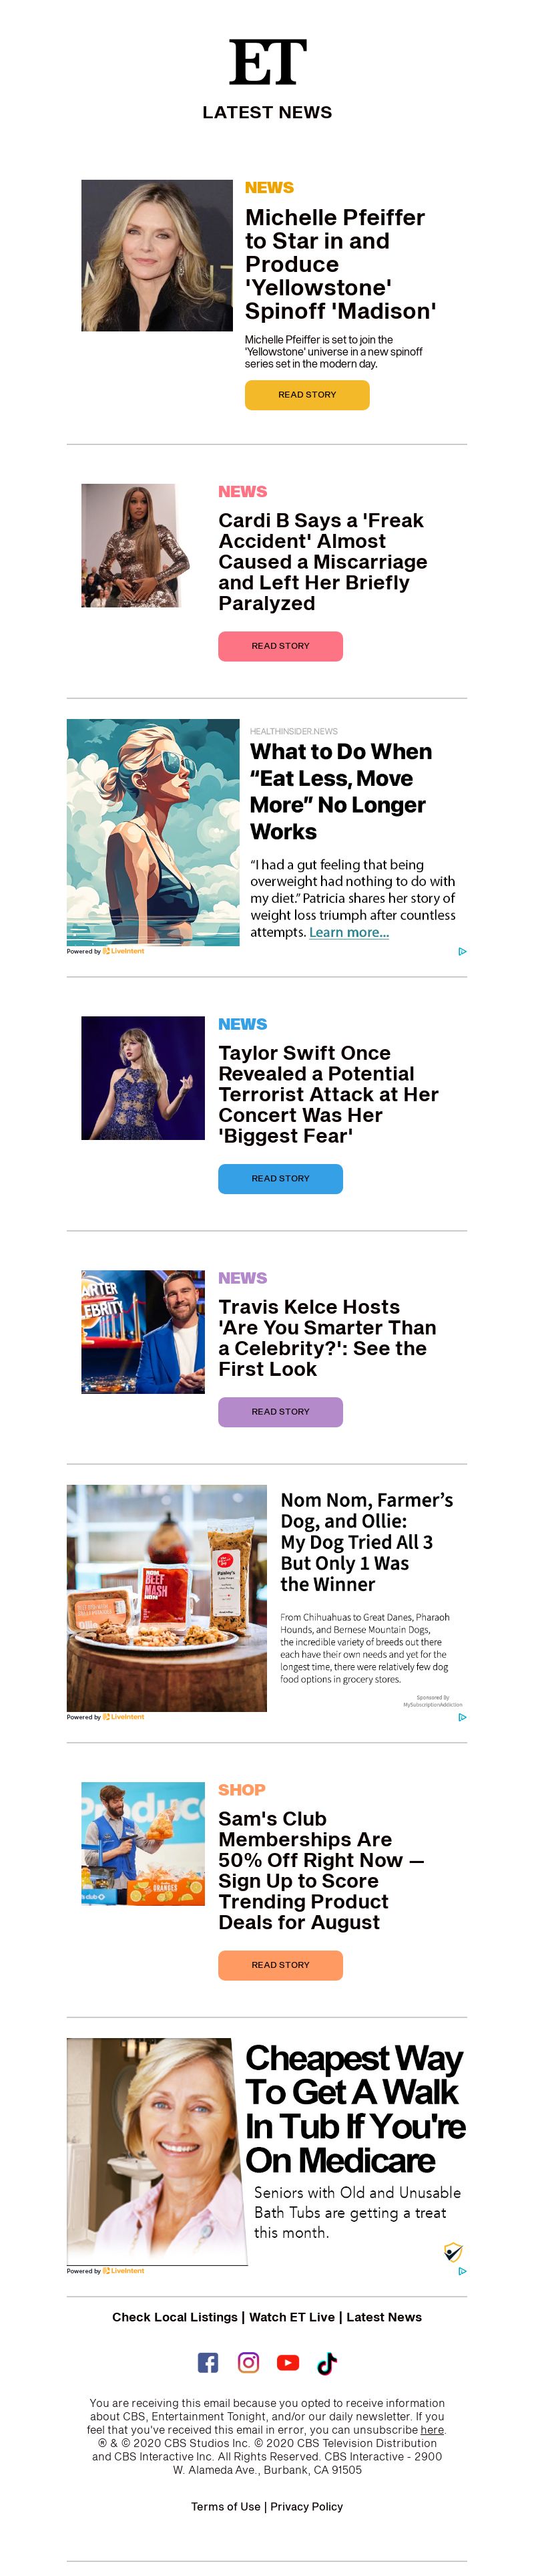Open the Watch ET Live link
Image resolution: width=534 pixels, height=2576 pixels.
pos(292,2317)
